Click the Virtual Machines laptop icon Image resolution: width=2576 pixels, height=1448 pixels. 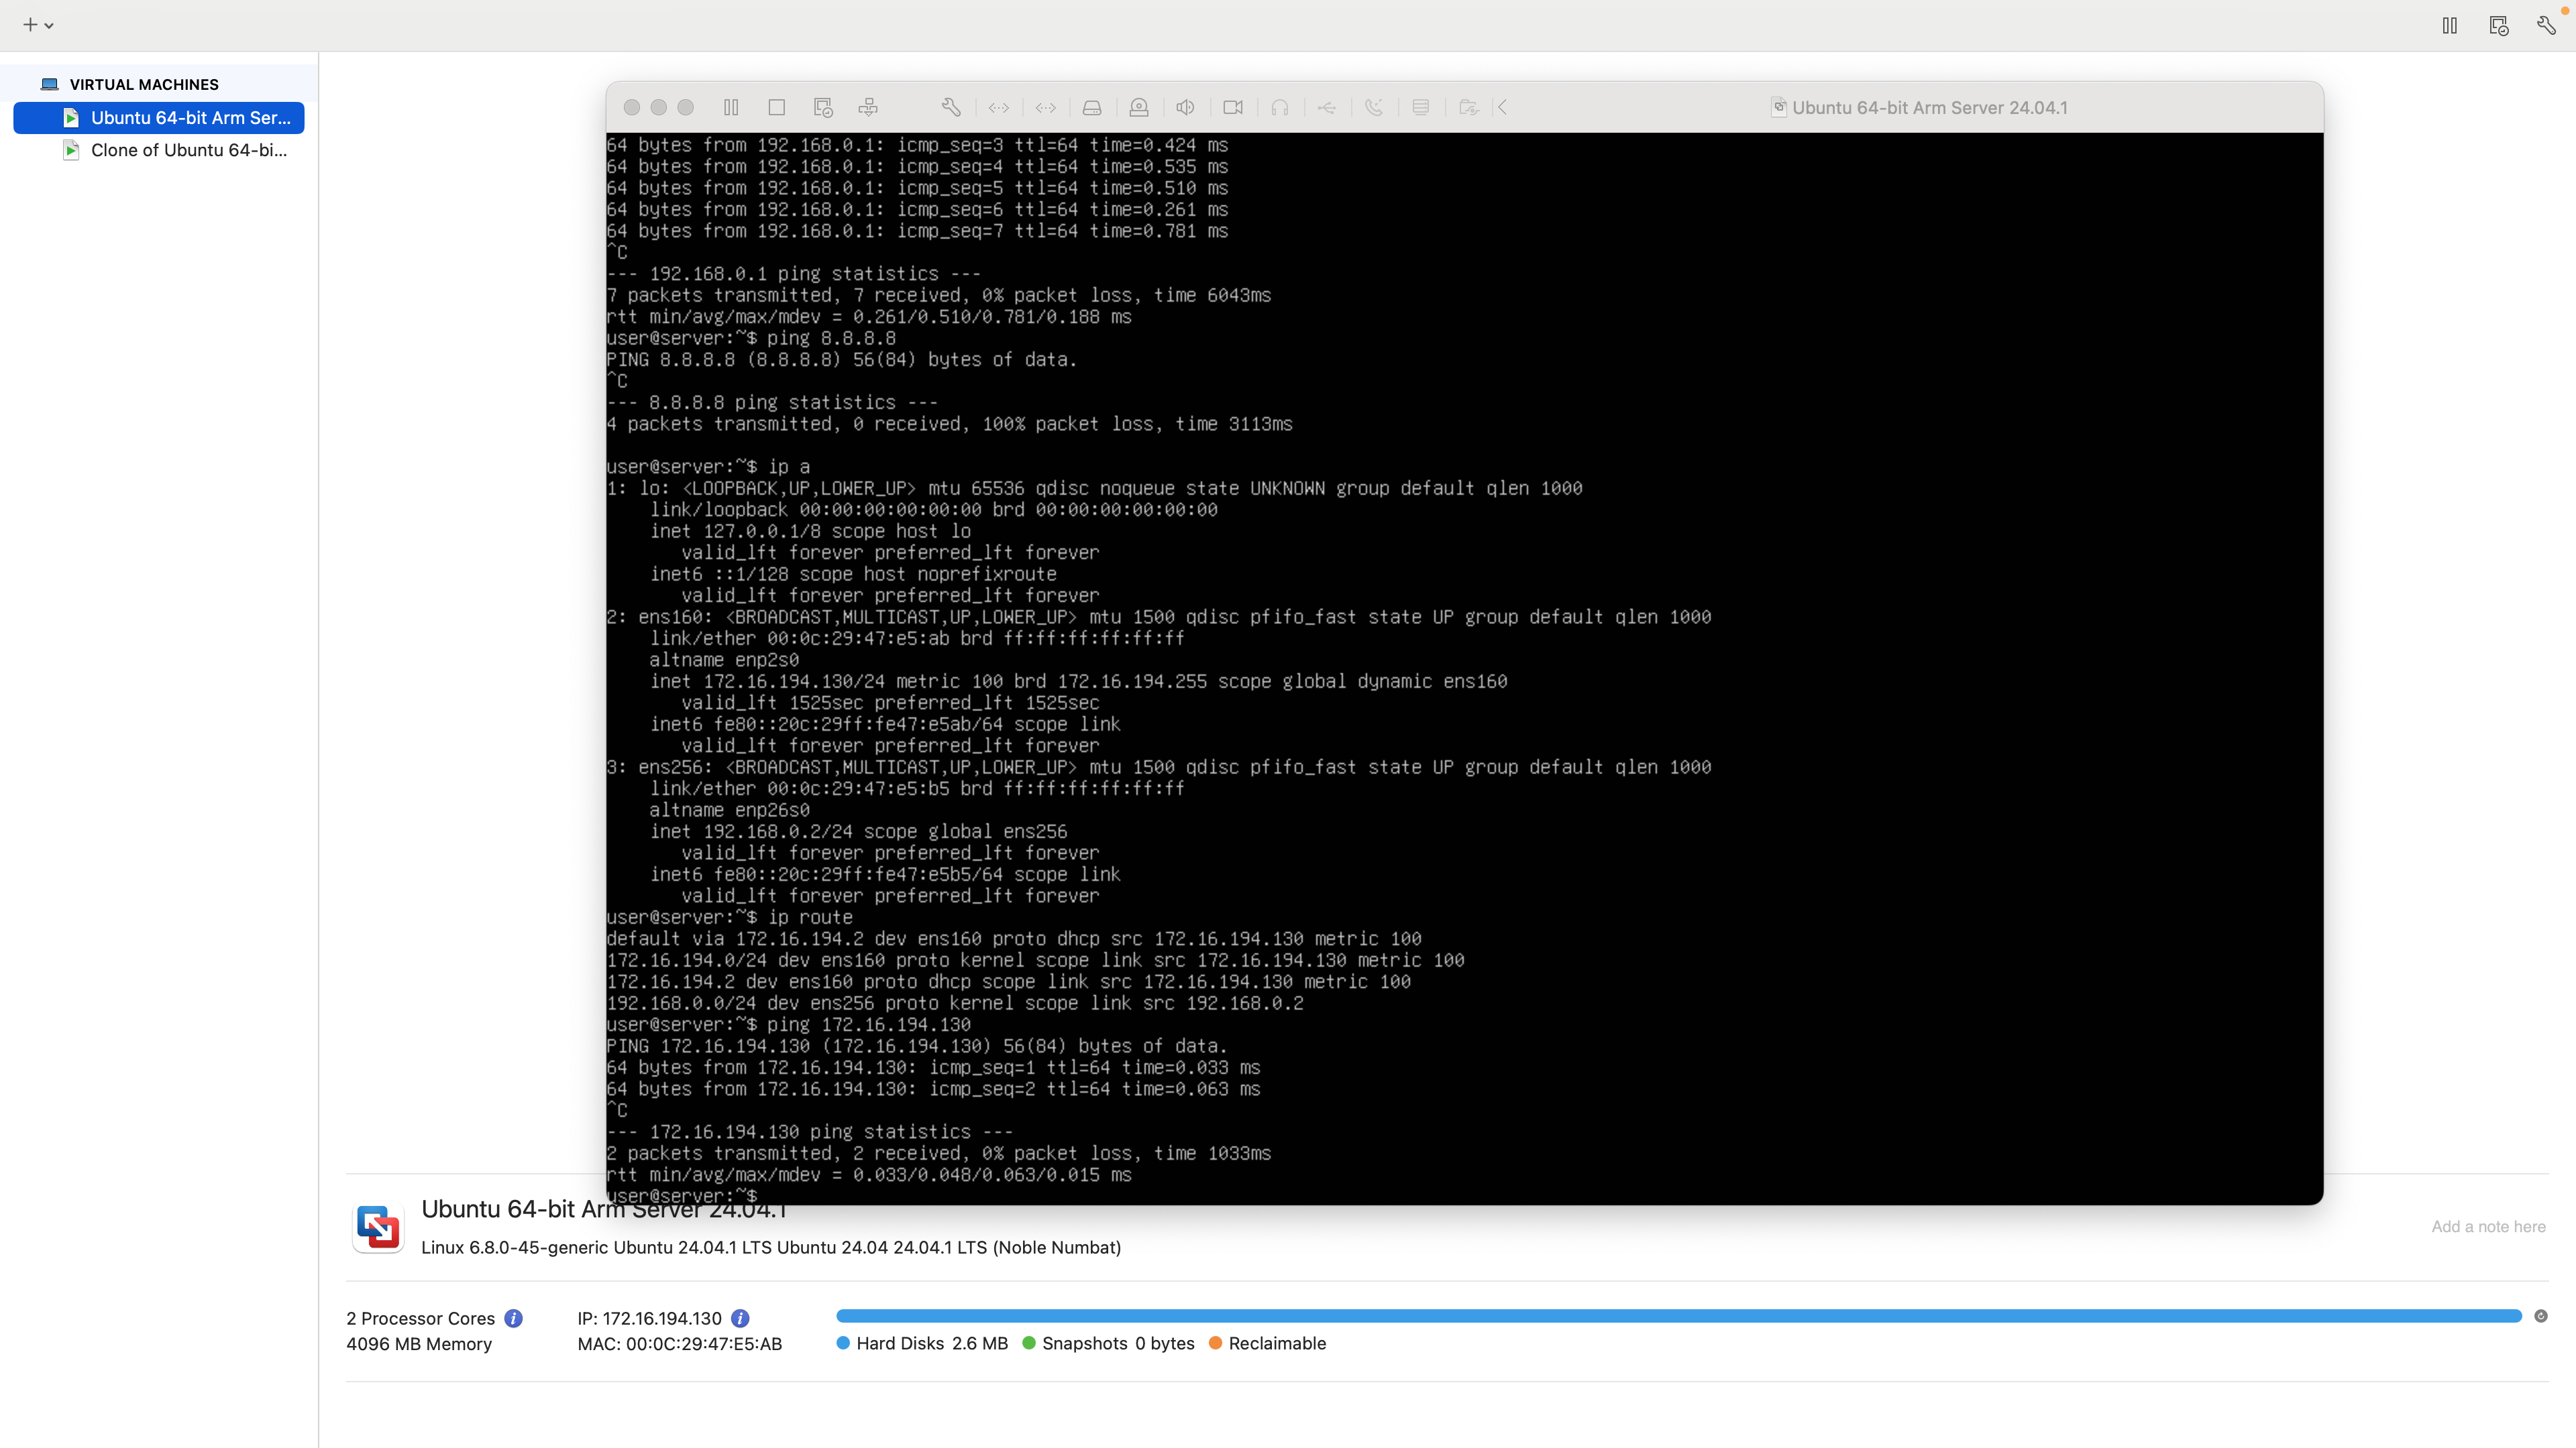coord(50,84)
